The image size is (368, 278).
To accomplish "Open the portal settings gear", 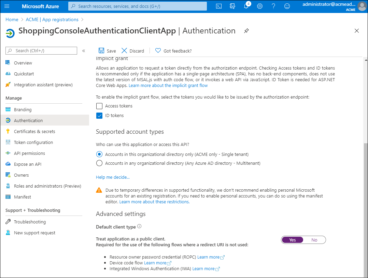I will coord(259,6).
